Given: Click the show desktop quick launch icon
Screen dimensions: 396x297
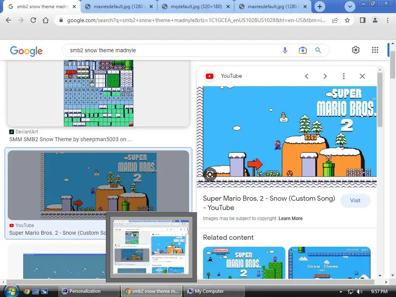Looking at the screenshot, I should (36, 292).
